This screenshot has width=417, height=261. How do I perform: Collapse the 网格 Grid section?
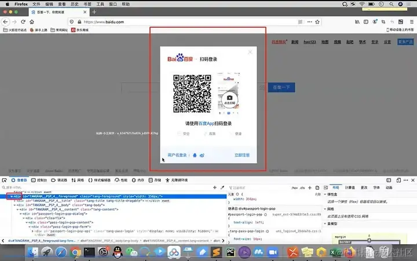(x=325, y=209)
